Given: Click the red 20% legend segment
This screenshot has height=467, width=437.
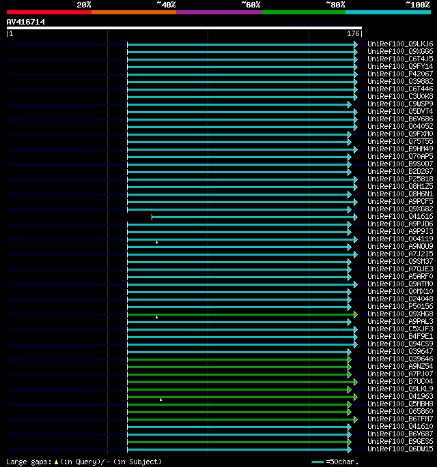Looking at the screenshot, I should pyautogui.click(x=49, y=12).
